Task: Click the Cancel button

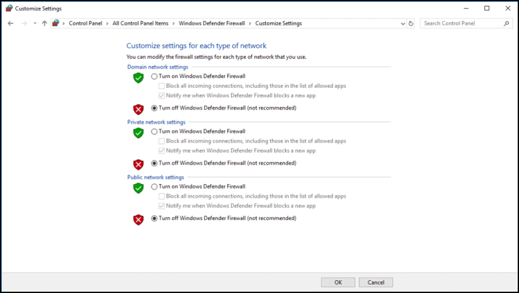Action: point(376,282)
